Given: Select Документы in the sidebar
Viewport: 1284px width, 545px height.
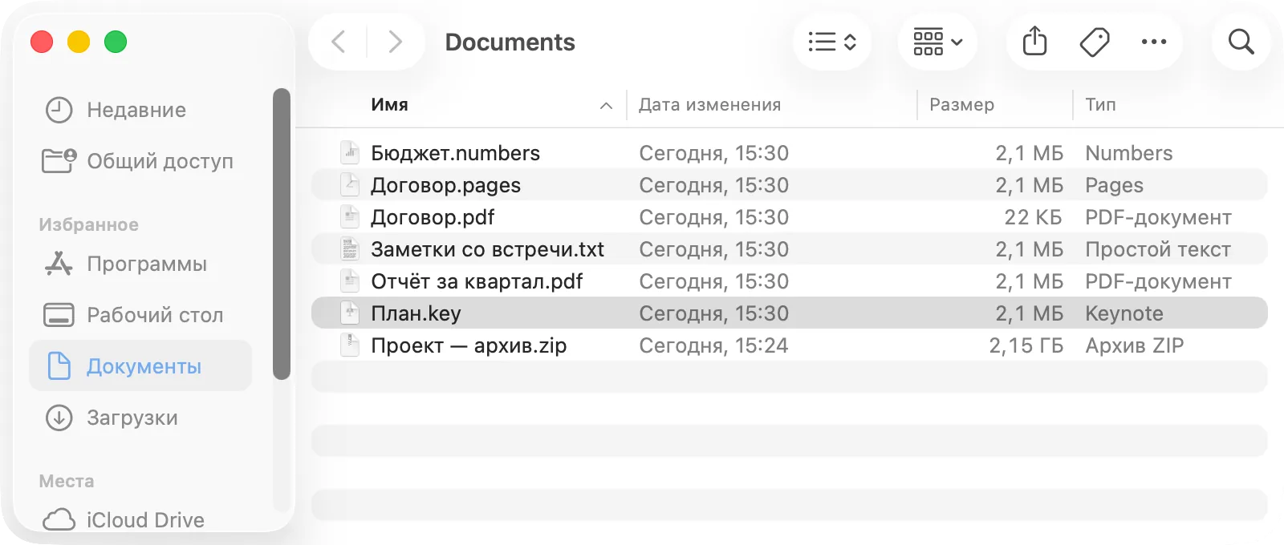Looking at the screenshot, I should pyautogui.click(x=140, y=366).
